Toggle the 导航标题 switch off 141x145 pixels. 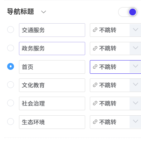(128, 12)
